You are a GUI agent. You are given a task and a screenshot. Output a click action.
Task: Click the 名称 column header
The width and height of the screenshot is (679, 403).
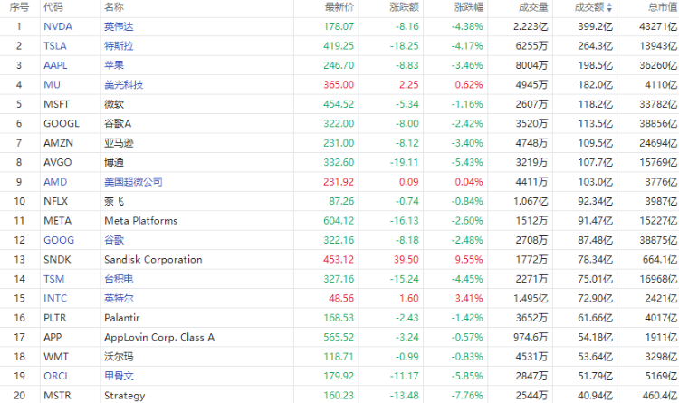click(x=114, y=7)
